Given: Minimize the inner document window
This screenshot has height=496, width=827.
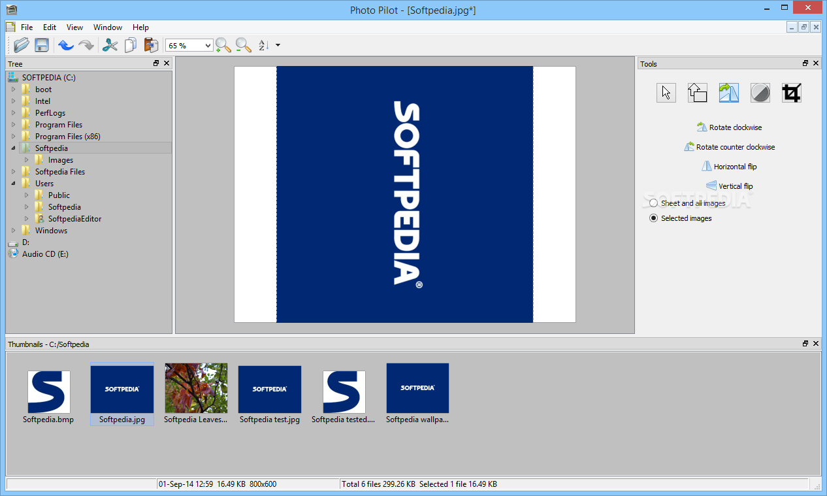Looking at the screenshot, I should point(792,27).
